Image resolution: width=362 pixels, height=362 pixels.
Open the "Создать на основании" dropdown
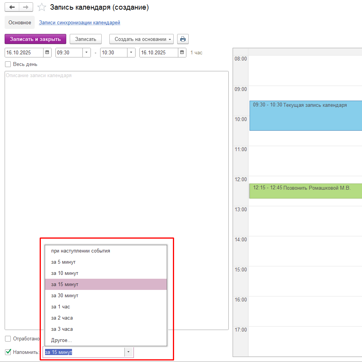pyautogui.click(x=141, y=39)
